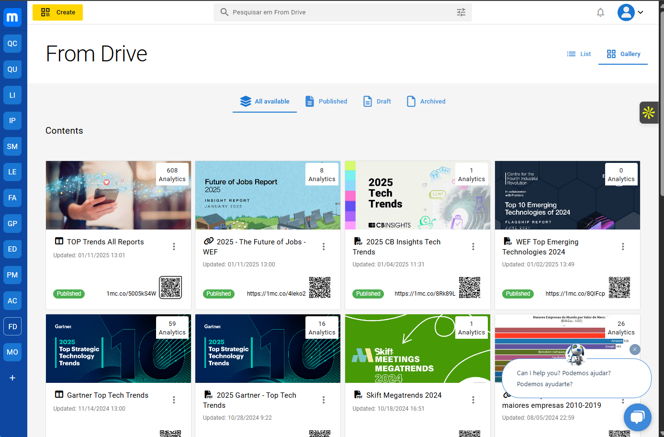This screenshot has height=437, width=664.
Task: Click the blue 'm' logo at top left
Action: [x=12, y=18]
